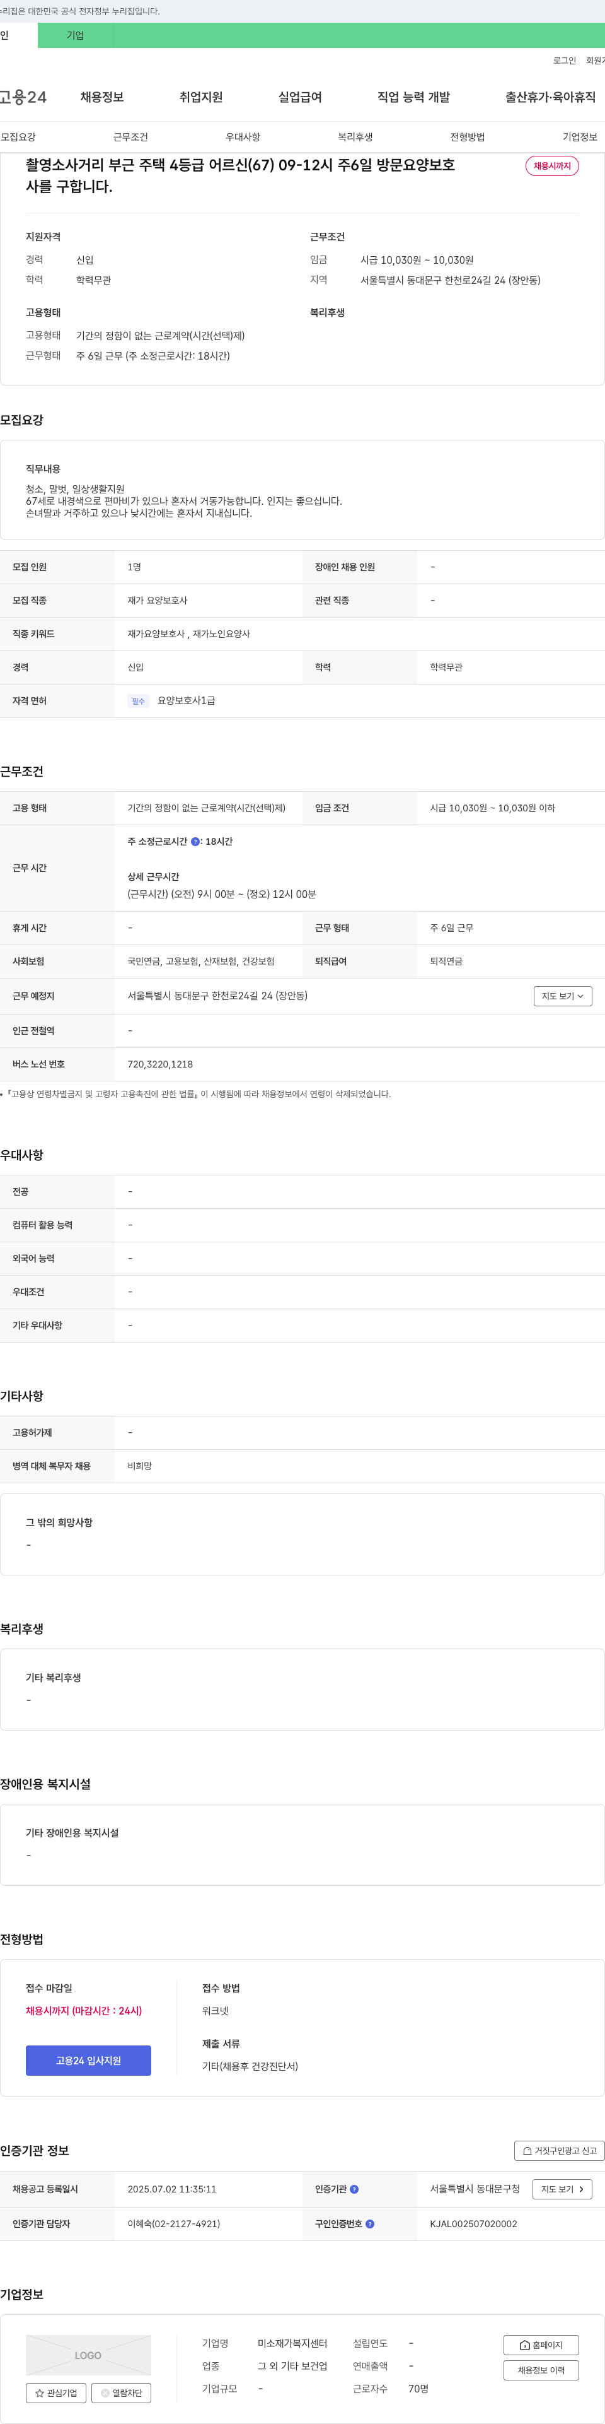Click the 채용시까지 (마감시간 : 24시) deadline text
Viewport: 605px width, 2424px height.
point(84,2011)
